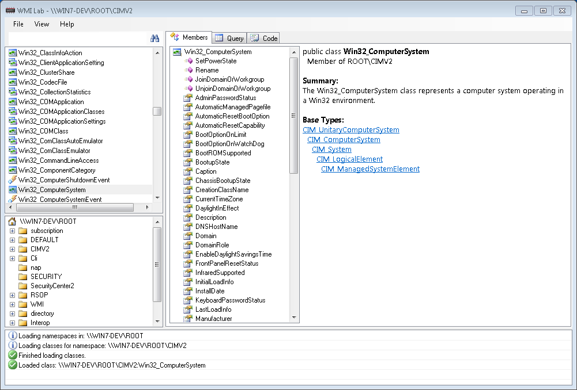Click the info icon beside Loading namespaces message
The width and height of the screenshot is (577, 390).
[13, 336]
